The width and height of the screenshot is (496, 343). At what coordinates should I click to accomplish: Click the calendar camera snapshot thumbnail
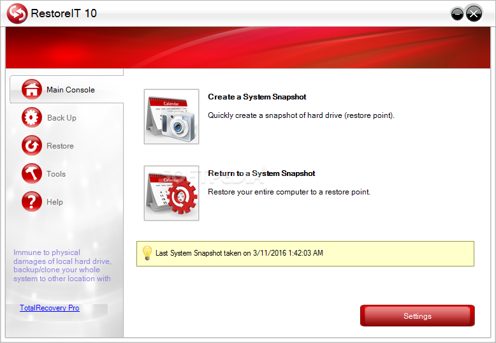(x=171, y=117)
